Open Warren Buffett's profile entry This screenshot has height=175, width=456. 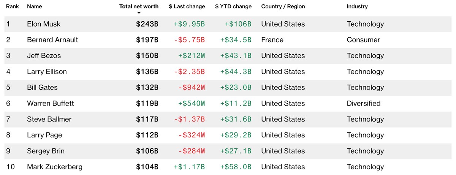click(51, 103)
